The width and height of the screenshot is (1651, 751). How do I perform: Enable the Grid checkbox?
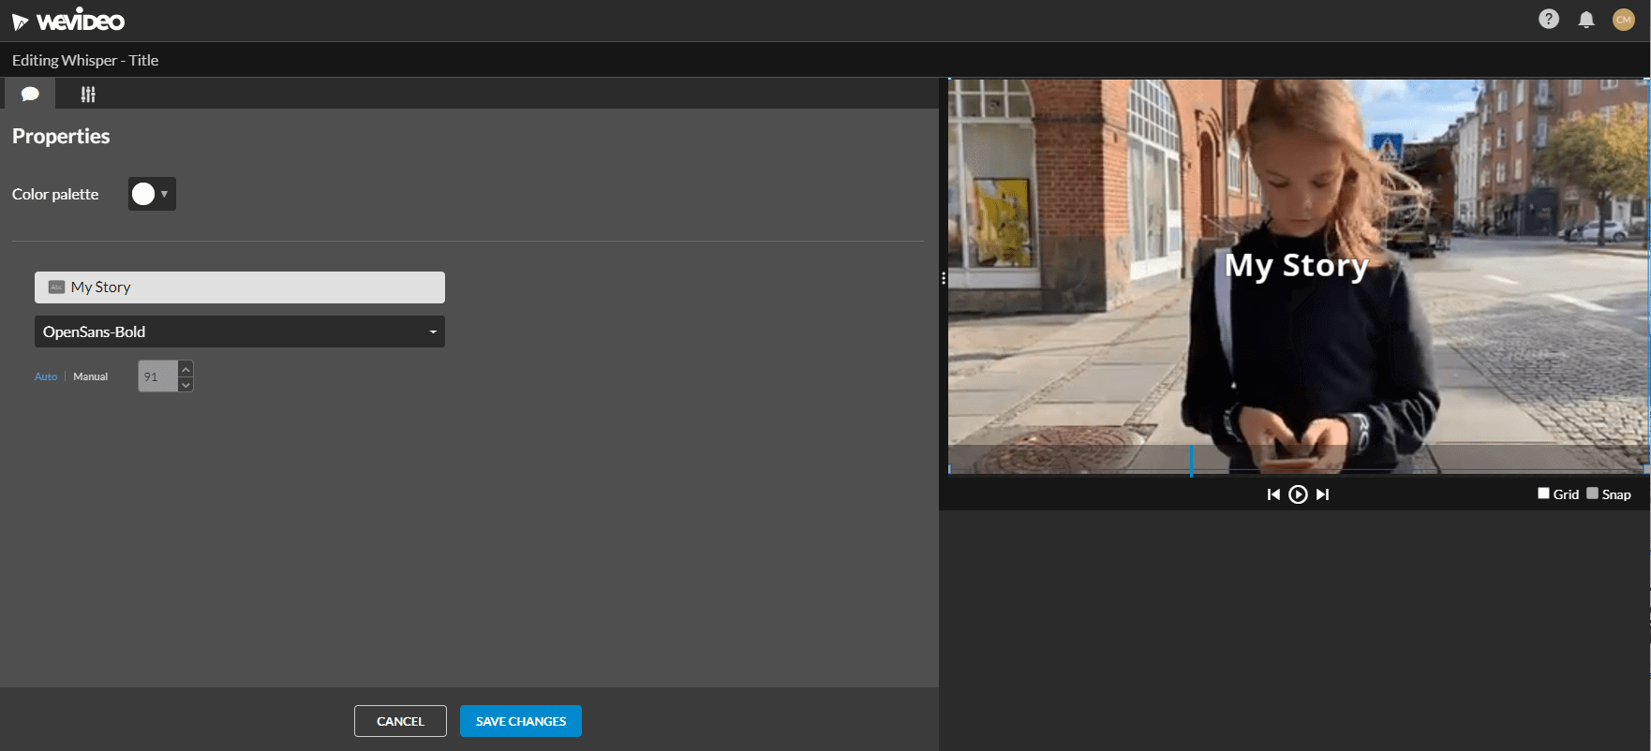(1543, 493)
